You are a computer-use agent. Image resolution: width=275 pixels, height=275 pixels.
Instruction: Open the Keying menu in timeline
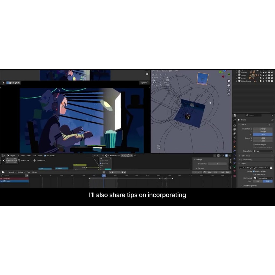[21, 172]
